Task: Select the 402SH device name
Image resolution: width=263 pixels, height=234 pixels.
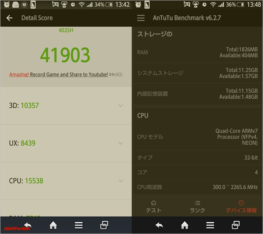Action: pyautogui.click(x=66, y=30)
